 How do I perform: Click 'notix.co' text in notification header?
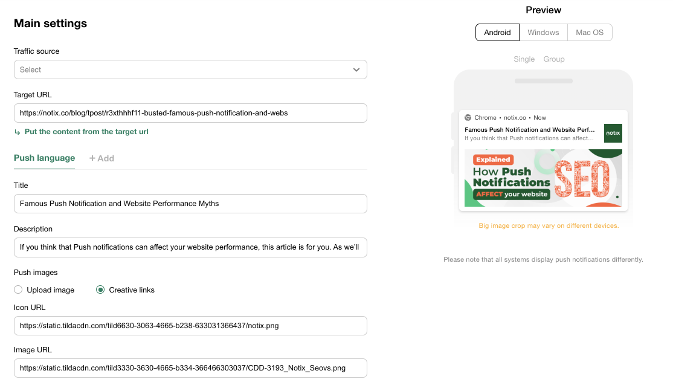click(515, 118)
